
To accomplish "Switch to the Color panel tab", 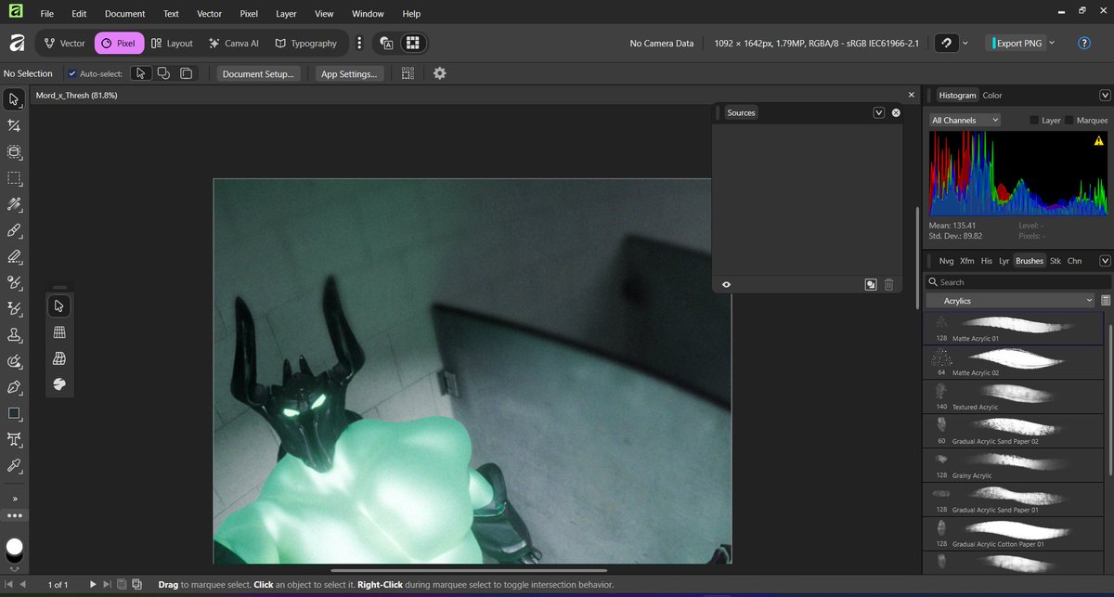I will pyautogui.click(x=992, y=96).
